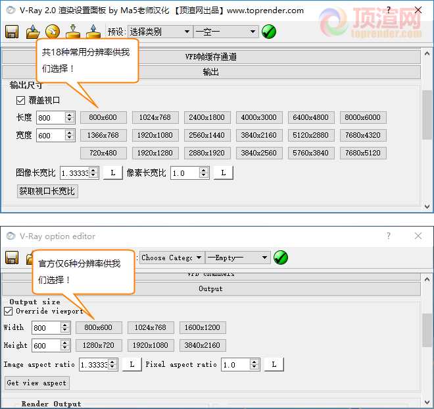The height and width of the screenshot is (409, 434).
Task: Click Chinese panel scrollbar up arrow
Action: 427,53
